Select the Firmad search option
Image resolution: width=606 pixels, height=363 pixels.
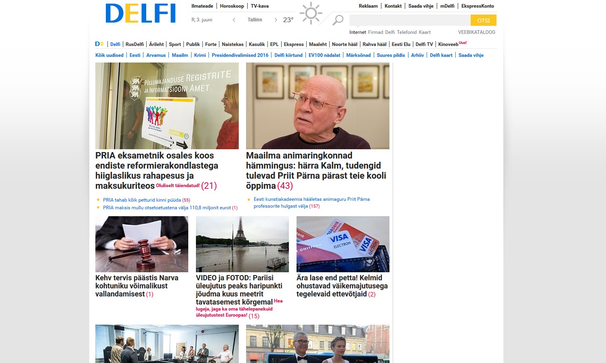tap(375, 32)
